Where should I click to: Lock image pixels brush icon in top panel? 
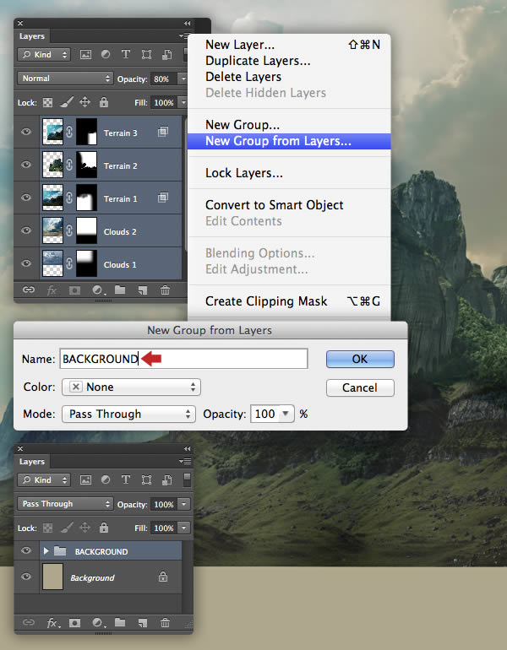click(67, 102)
